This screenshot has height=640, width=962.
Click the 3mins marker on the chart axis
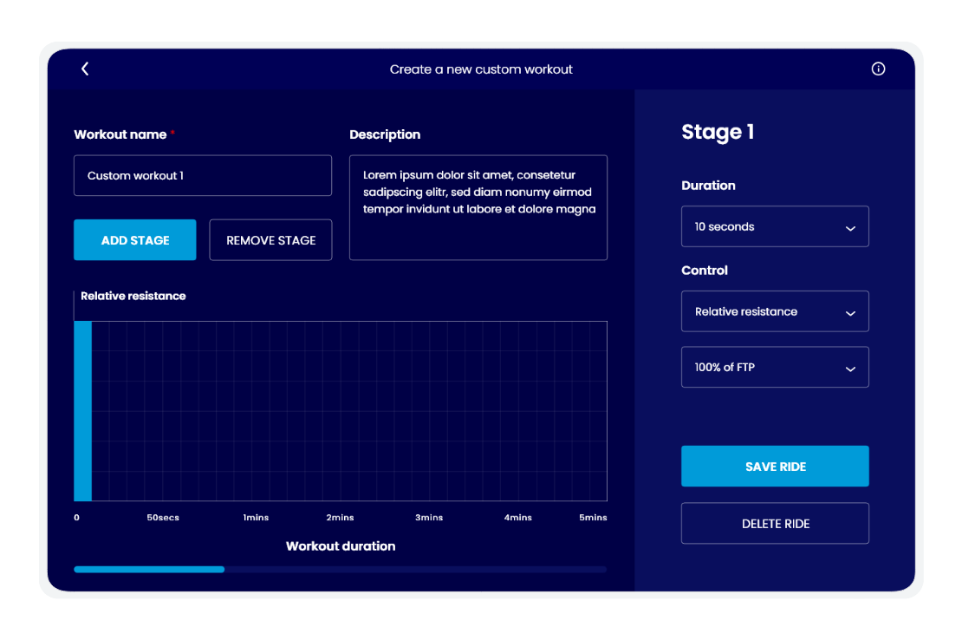(429, 518)
